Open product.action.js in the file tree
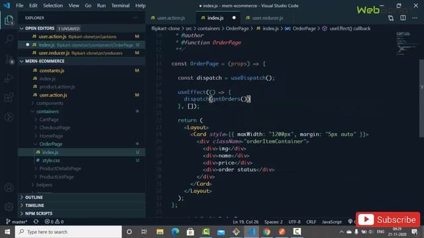This screenshot has height=238, width=424. pyautogui.click(x=57, y=87)
